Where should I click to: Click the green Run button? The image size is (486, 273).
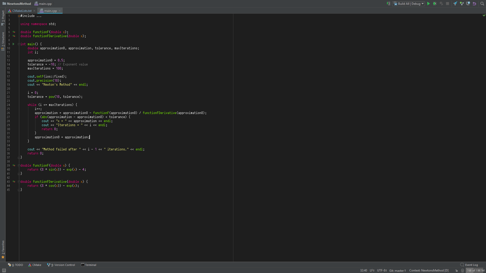click(x=429, y=4)
